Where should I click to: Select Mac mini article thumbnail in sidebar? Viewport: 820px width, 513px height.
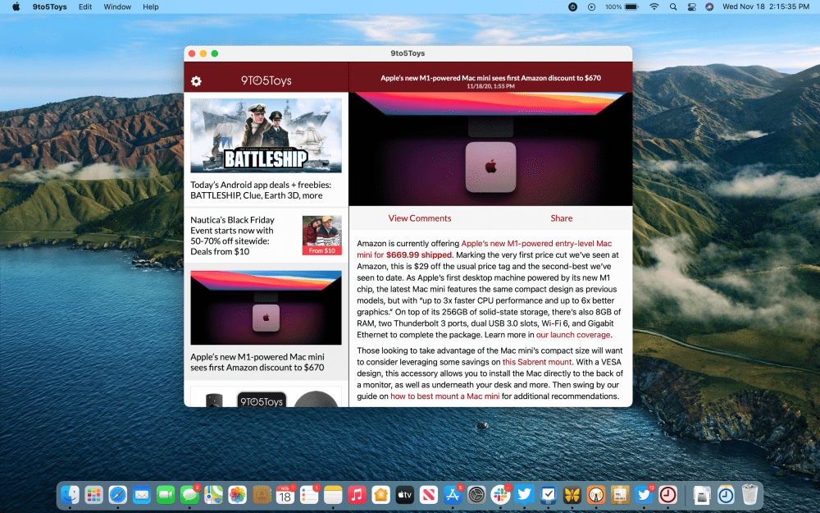[266, 308]
